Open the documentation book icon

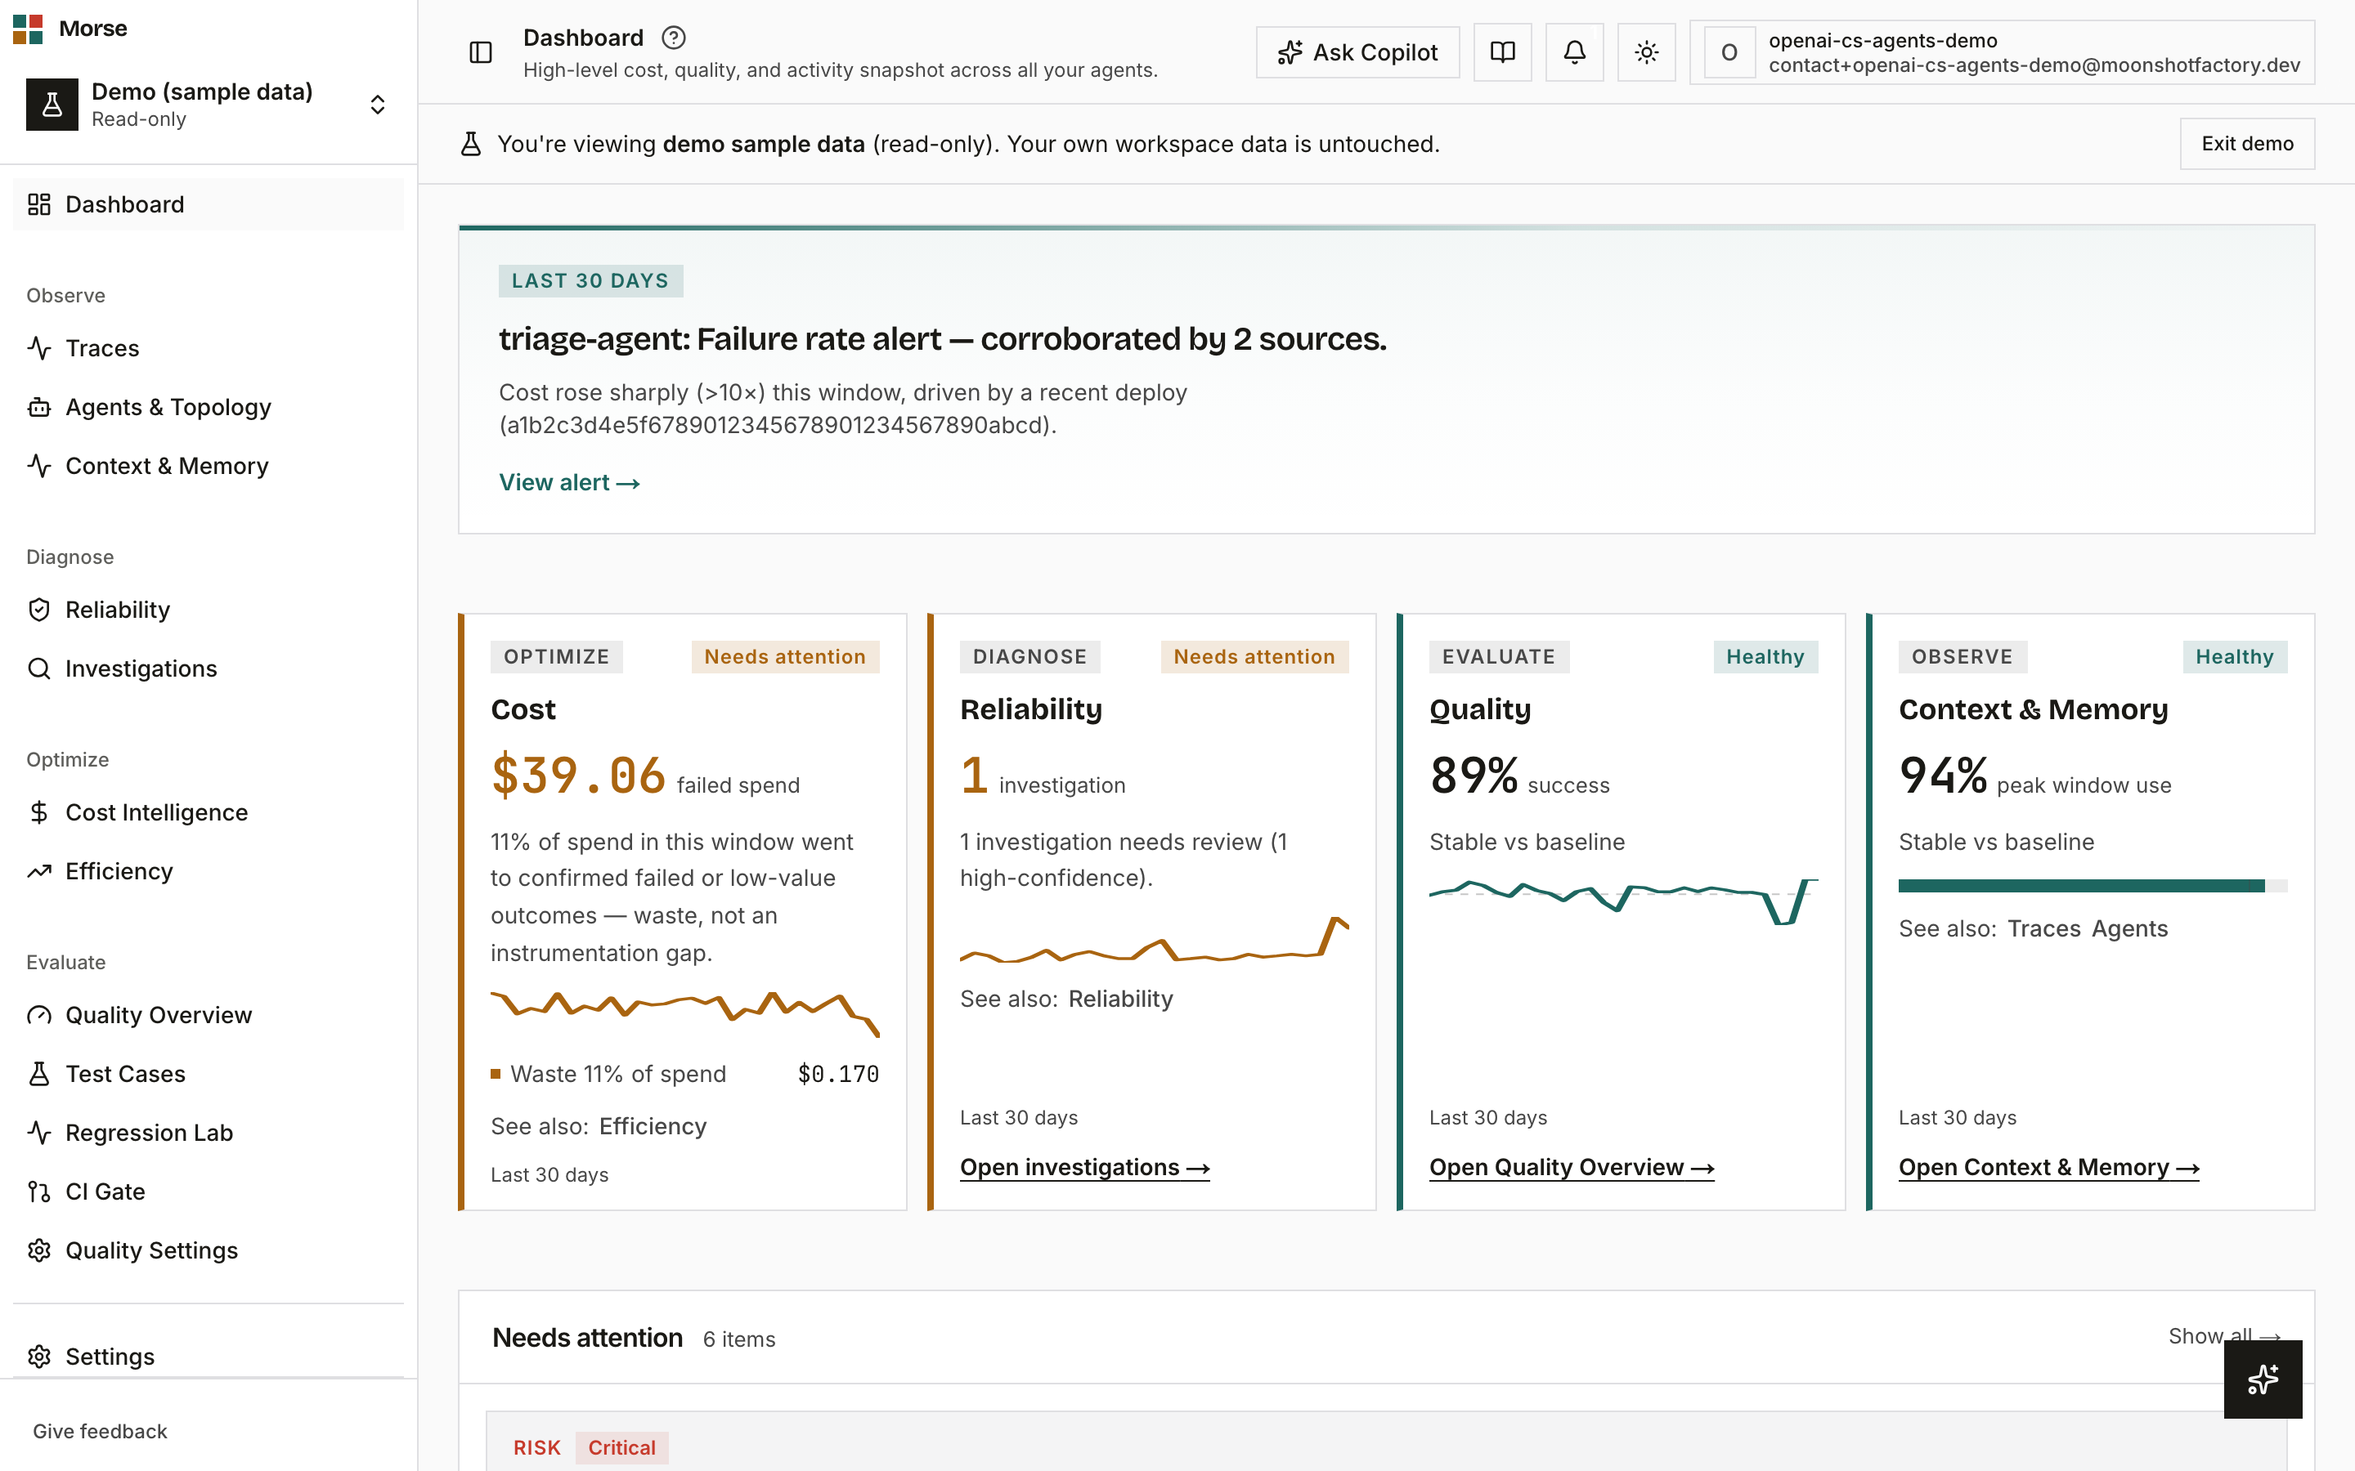1502,52
